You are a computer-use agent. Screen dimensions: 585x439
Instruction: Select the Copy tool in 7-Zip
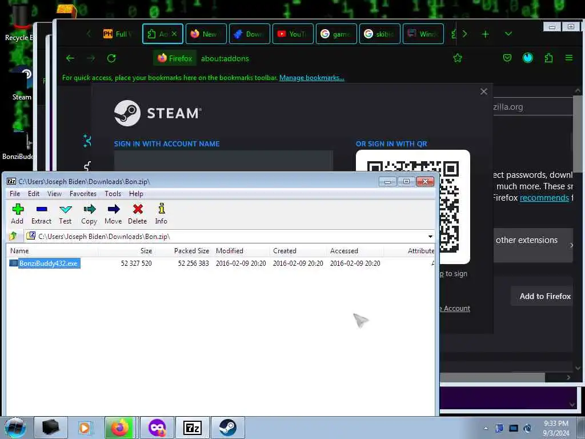89,214
